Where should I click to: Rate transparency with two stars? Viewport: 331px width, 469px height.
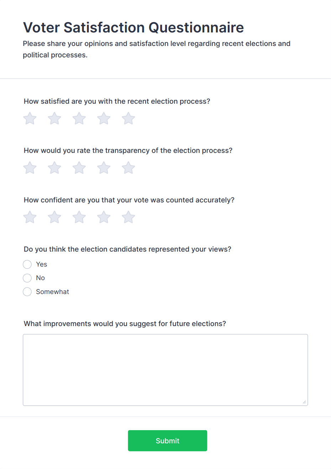pyautogui.click(x=54, y=167)
